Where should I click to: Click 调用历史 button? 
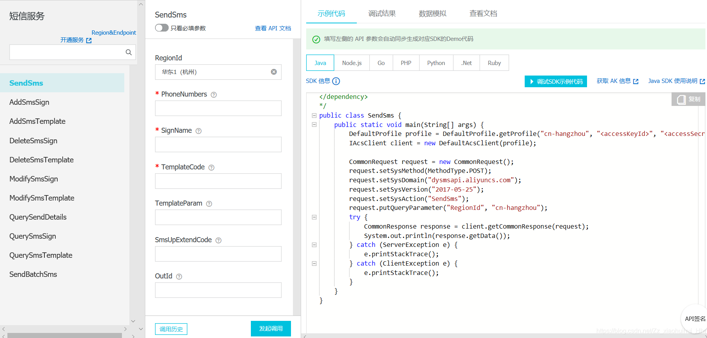tap(171, 329)
